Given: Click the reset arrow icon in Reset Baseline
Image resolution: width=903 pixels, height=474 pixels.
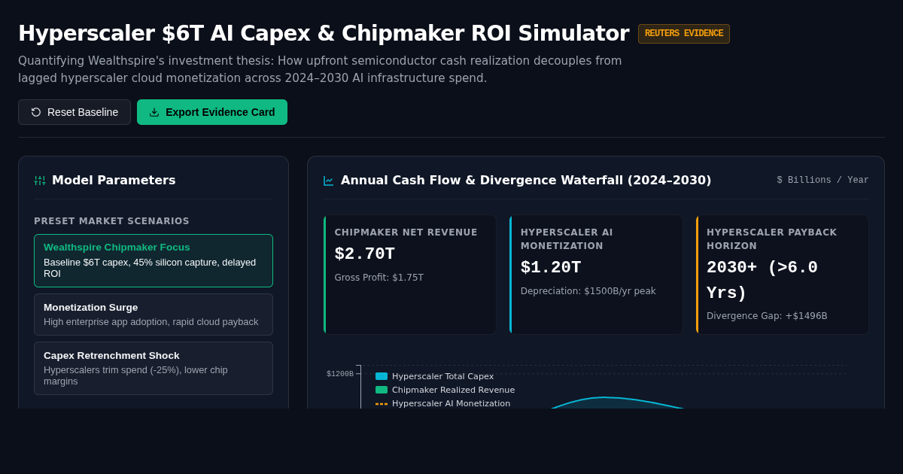Looking at the screenshot, I should [x=36, y=112].
